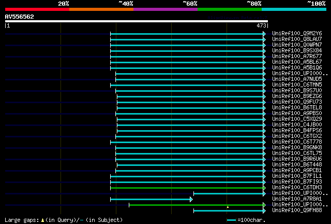This screenshot has height=224, width=331.
Task: Select the UniRef100_B9GNK8 label
Action: click(x=297, y=148)
